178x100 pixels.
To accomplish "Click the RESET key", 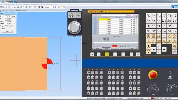I will (x=174, y=52).
